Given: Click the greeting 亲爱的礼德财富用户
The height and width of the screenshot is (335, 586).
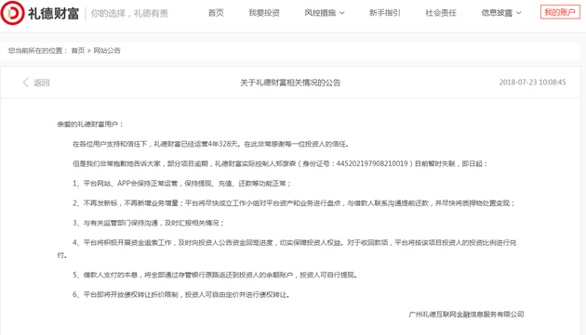Looking at the screenshot, I should click(90, 124).
